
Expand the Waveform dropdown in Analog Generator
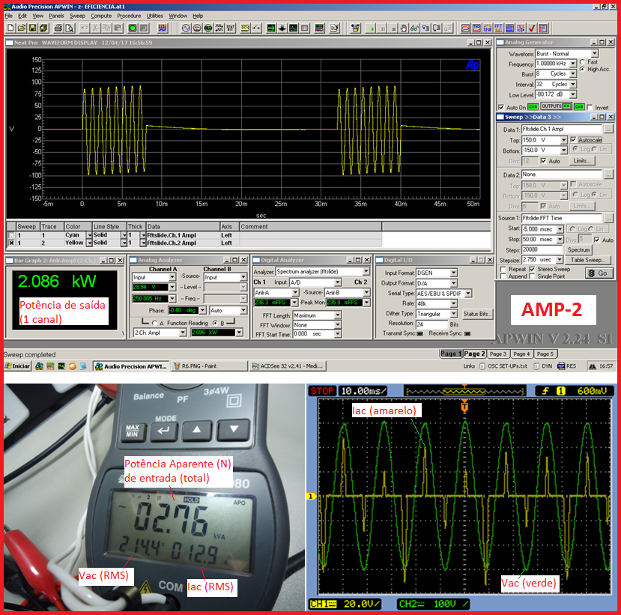(x=595, y=54)
